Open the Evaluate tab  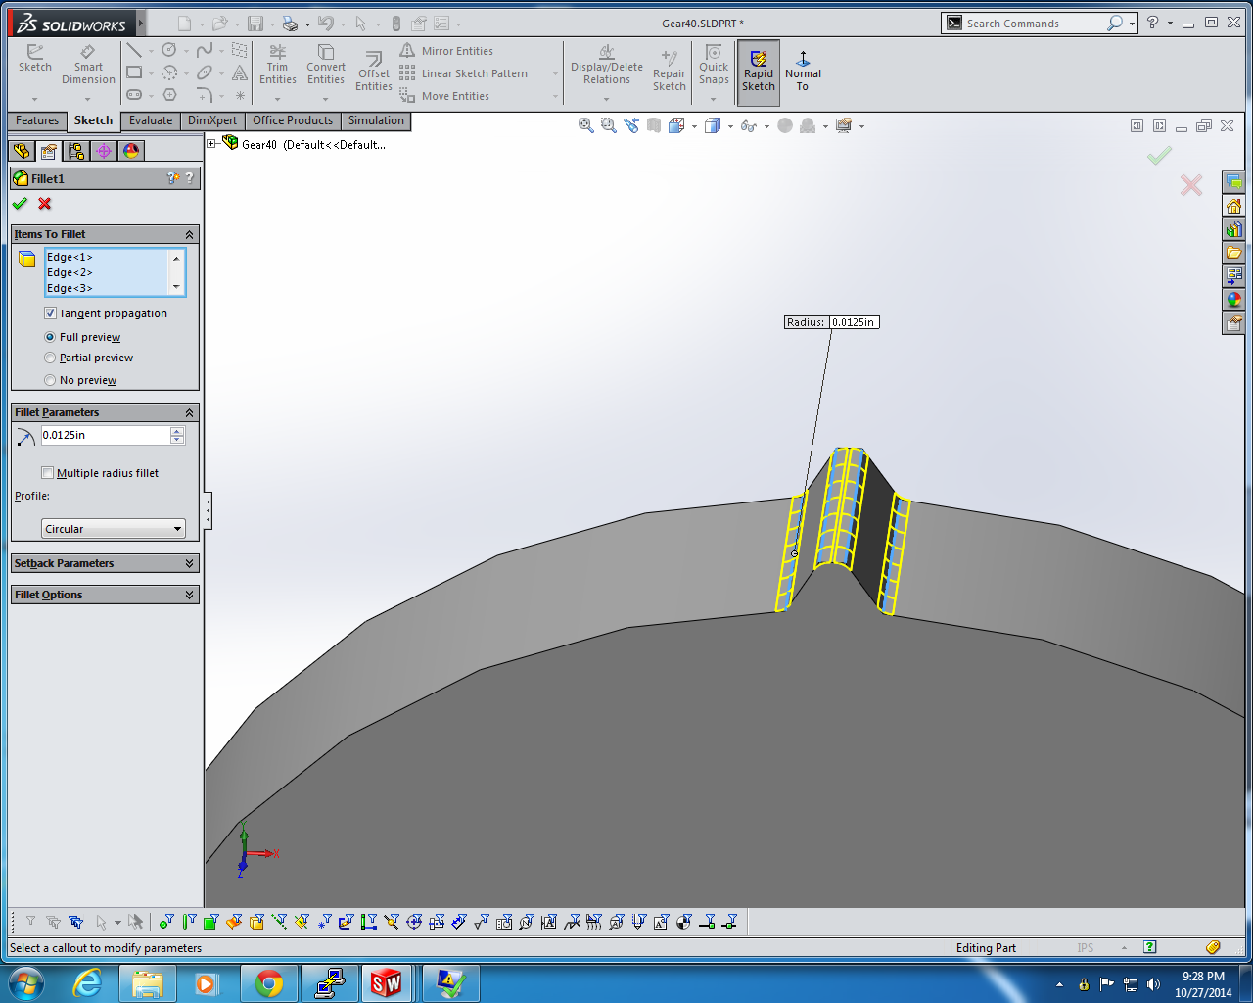pyautogui.click(x=151, y=120)
